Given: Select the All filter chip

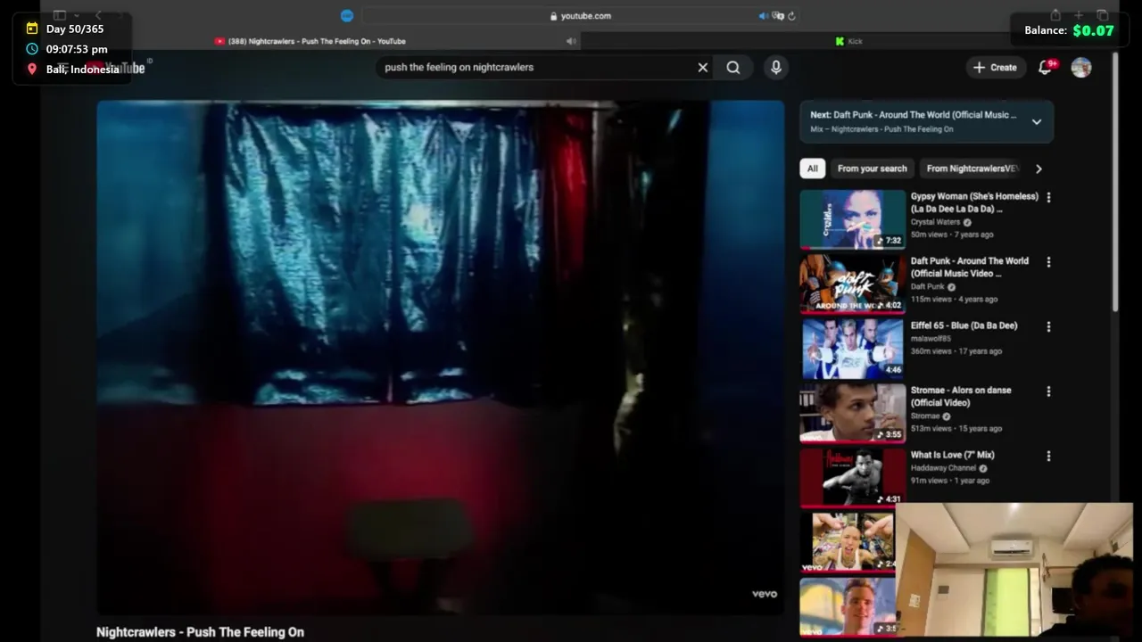Looking at the screenshot, I should pyautogui.click(x=812, y=169).
